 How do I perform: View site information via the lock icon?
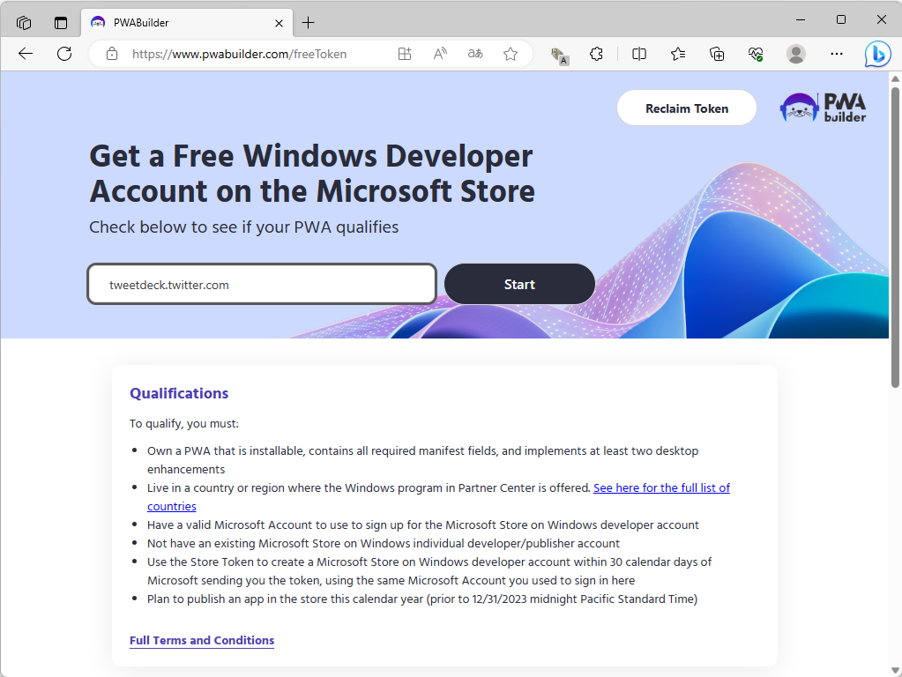pos(111,54)
